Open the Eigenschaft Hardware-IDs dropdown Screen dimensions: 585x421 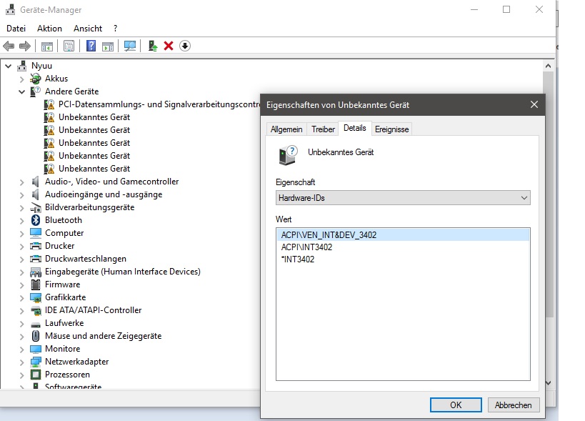(403, 198)
